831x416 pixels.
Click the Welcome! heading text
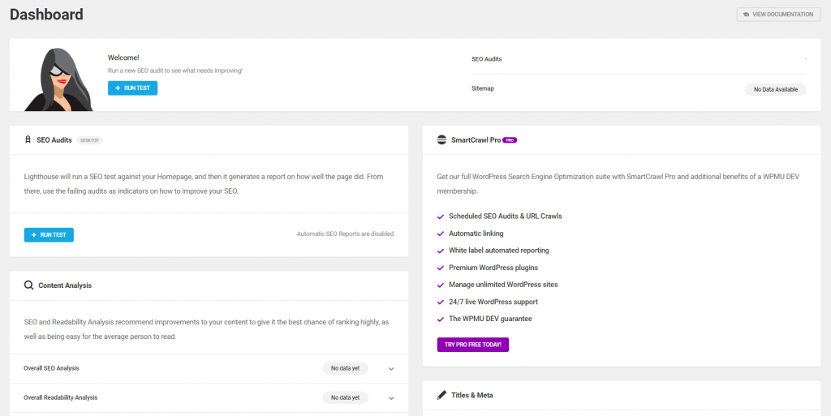(x=123, y=58)
